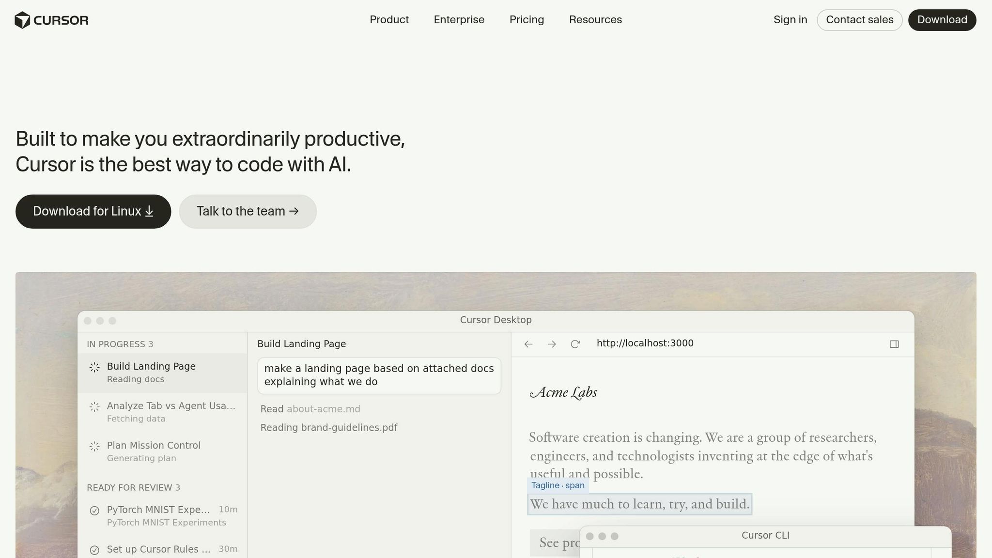Click the localhost:3000 address field

pos(645,343)
